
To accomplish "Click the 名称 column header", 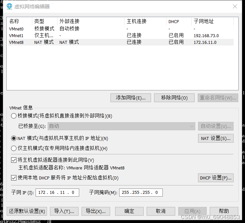I will pos(20,21).
